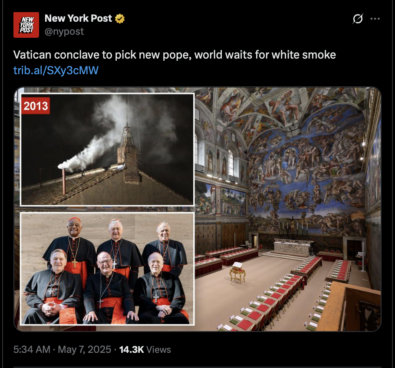Viewport: 395px width, 368px height.
Task: Click the Views label
Action: [x=158, y=350]
